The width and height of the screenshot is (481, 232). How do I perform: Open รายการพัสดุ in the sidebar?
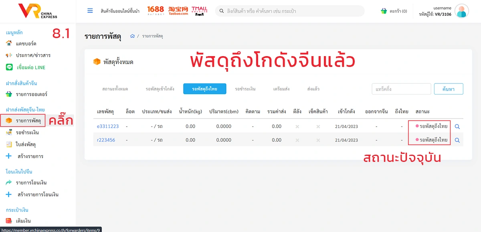tap(28, 120)
